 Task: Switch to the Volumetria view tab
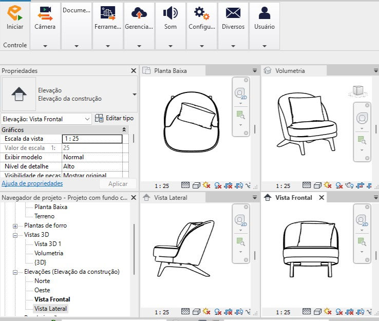[x=294, y=70]
